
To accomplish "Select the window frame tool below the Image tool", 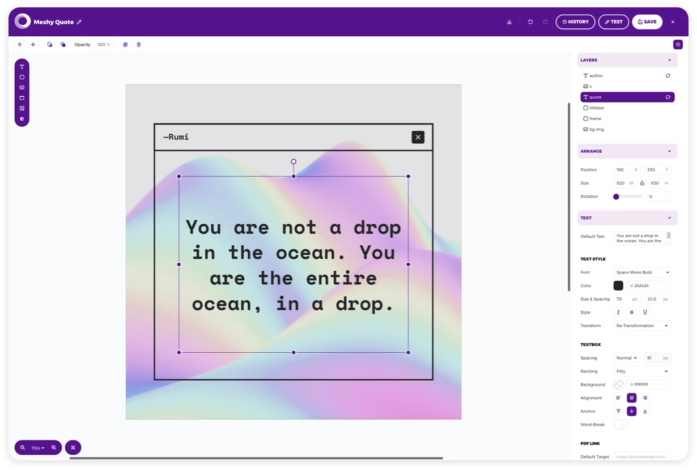I will [x=22, y=98].
